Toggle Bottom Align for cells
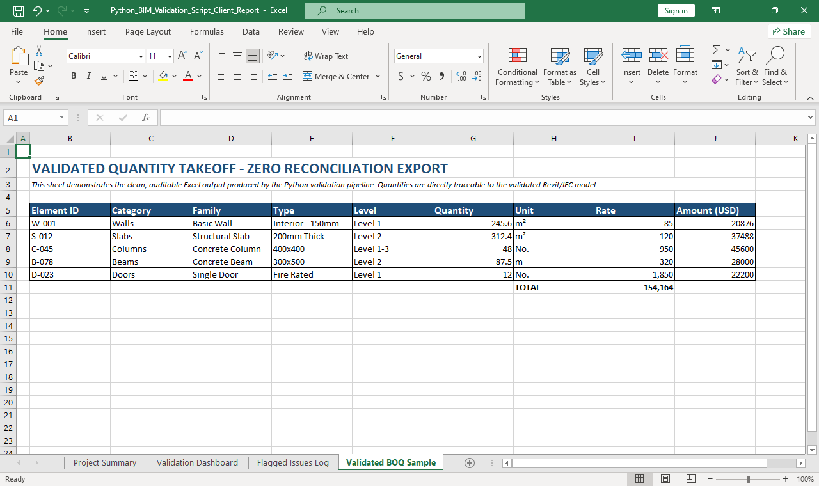This screenshot has width=819, height=486. coord(253,56)
